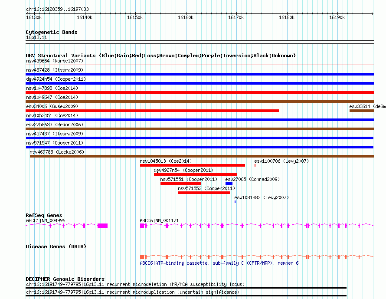Click the nsv1053451 blue gain bar
The width and height of the screenshot is (386, 299).
pos(200,120)
